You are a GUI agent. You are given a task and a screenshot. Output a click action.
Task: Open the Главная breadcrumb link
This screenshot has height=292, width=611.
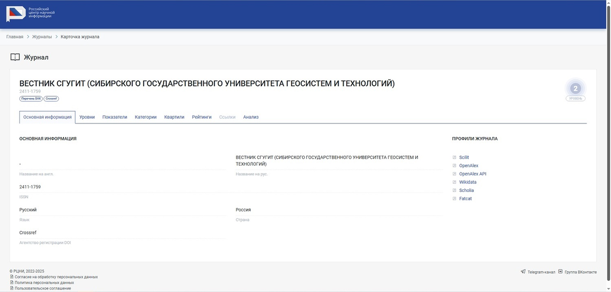click(15, 37)
